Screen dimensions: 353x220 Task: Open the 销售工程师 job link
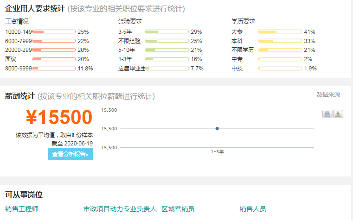(22, 209)
